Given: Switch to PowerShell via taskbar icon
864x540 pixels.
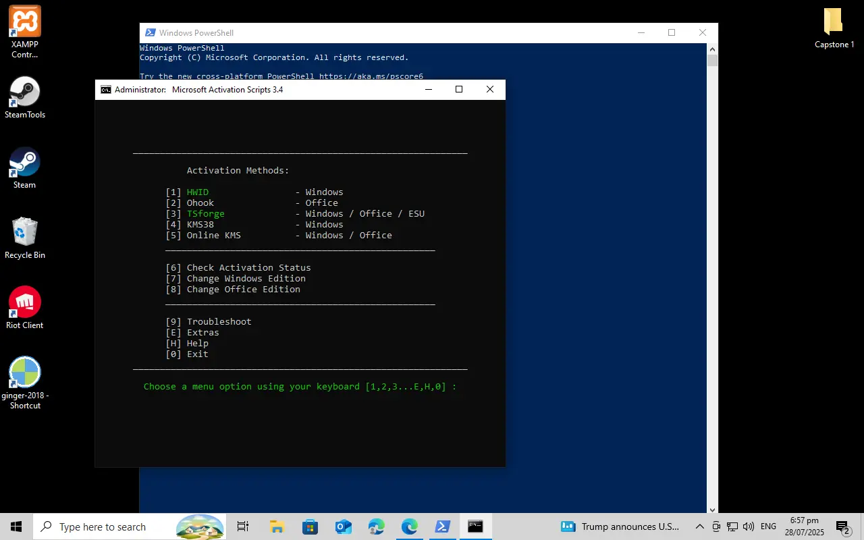Looking at the screenshot, I should pyautogui.click(x=442, y=526).
